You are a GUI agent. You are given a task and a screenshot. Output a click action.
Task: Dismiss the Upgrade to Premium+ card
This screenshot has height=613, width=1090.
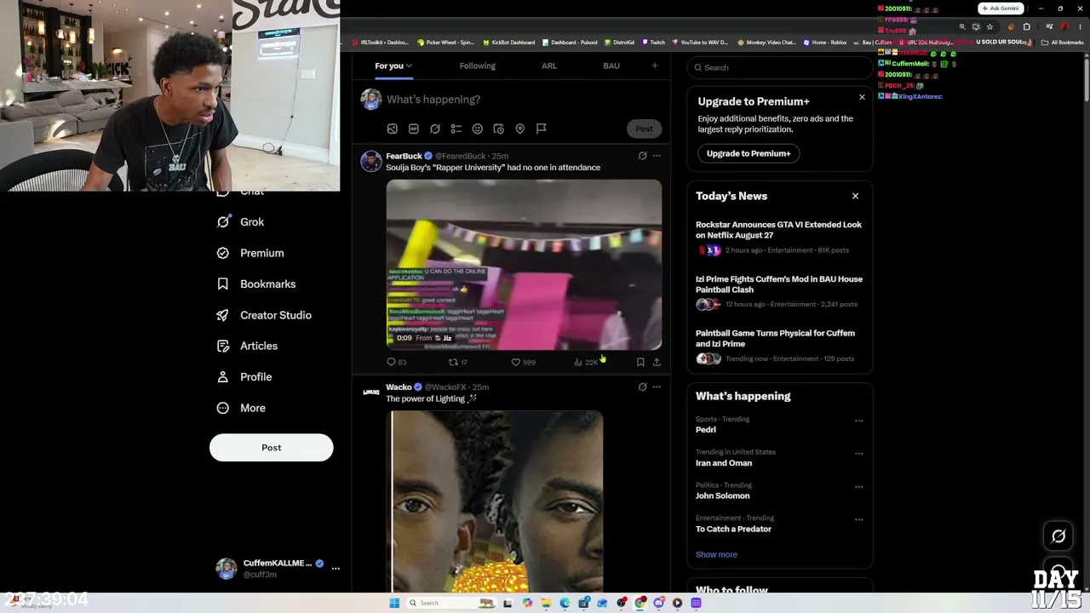(x=862, y=97)
